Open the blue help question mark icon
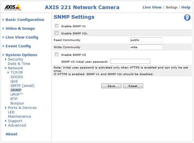This screenshot has height=143, width=194. (x=187, y=17)
